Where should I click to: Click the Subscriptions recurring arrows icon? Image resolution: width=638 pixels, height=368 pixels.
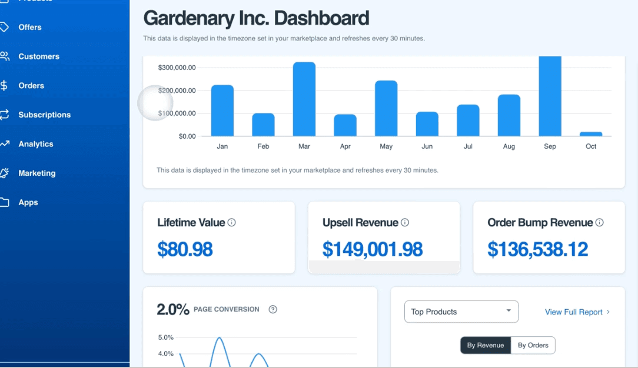coord(5,115)
